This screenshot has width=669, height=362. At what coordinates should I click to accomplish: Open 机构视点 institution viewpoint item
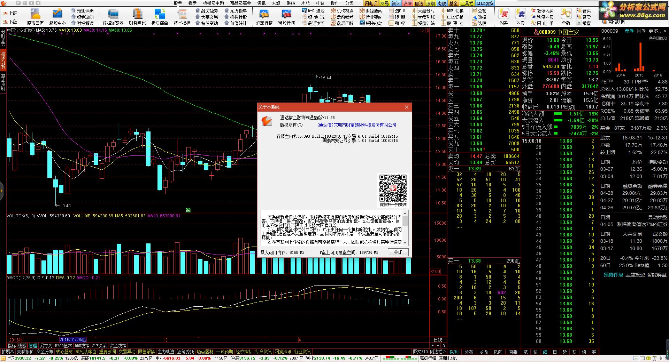click(342, 11)
